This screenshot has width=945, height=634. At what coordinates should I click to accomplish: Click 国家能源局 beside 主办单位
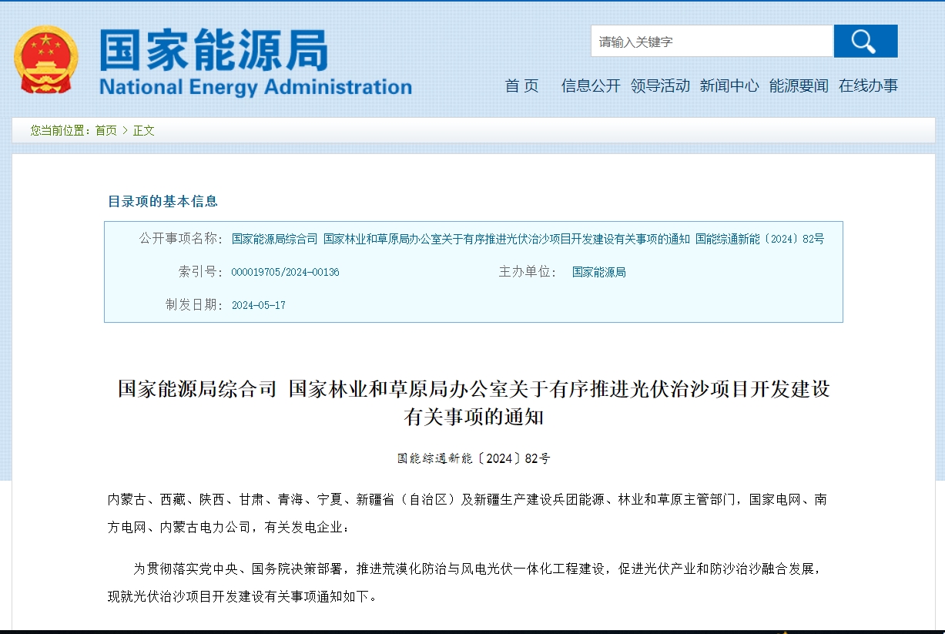coord(598,273)
